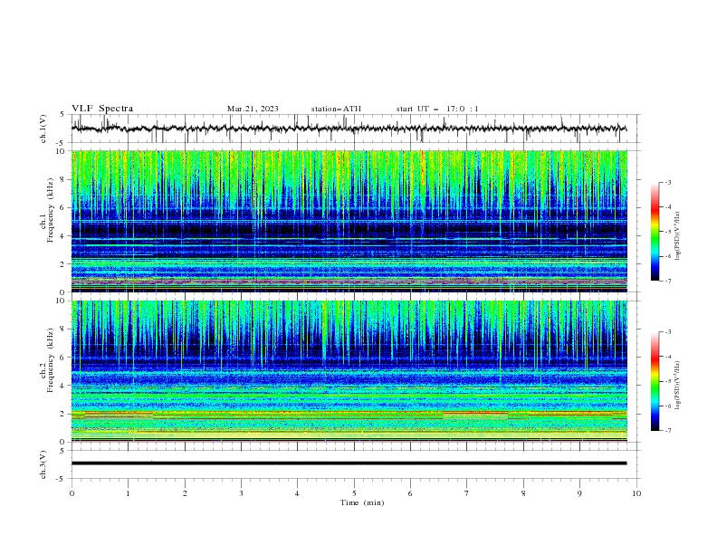The width and height of the screenshot is (717, 554).
Task: Click the "station=ATH" header label
Action: pos(336,109)
